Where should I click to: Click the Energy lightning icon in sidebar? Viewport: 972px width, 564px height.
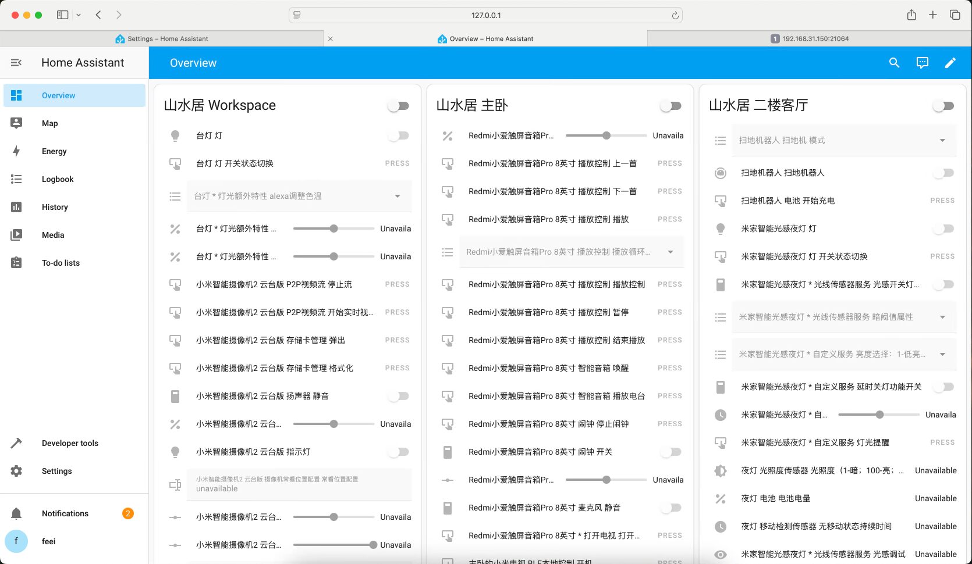[x=16, y=151]
